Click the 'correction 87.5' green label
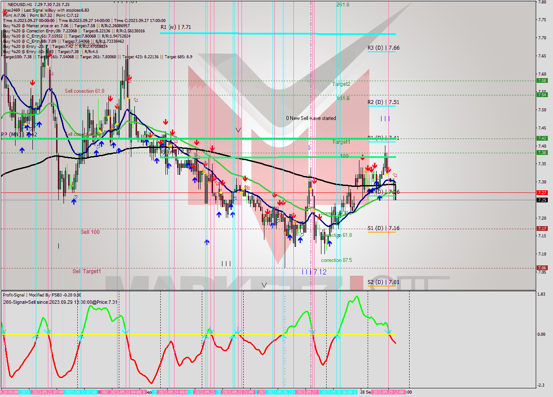Screen dimensions: 553x397 [337, 260]
